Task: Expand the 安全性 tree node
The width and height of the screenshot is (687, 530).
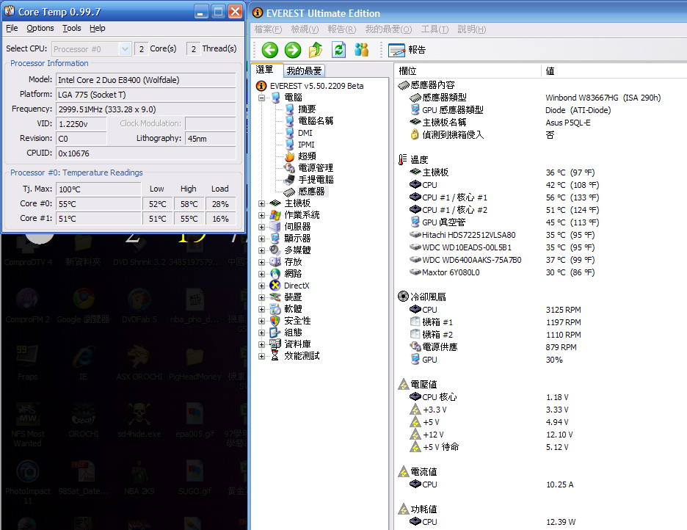Action: pyautogui.click(x=261, y=321)
